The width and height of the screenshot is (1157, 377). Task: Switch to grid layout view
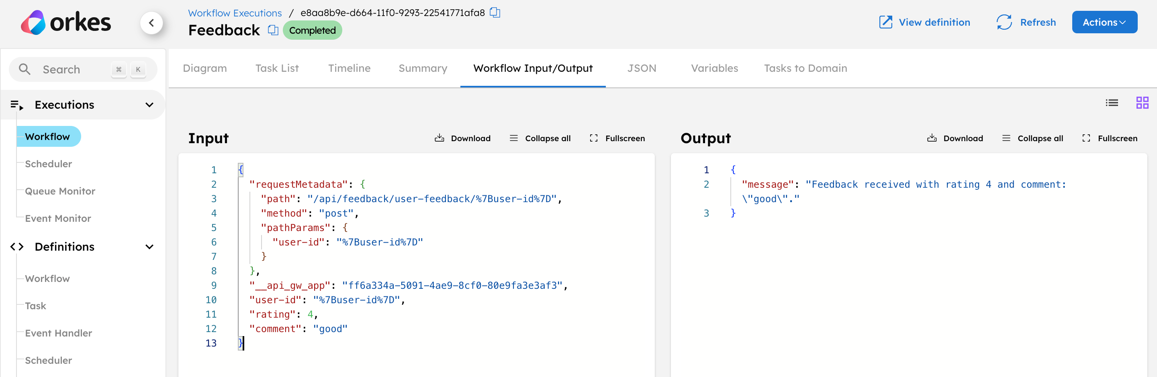pyautogui.click(x=1142, y=103)
